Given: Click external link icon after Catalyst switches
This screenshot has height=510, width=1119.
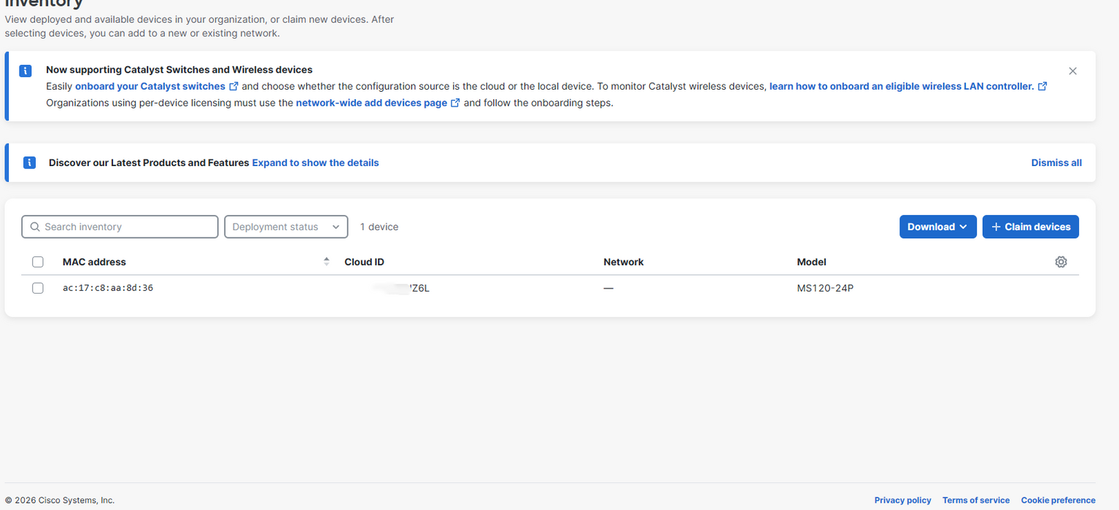Looking at the screenshot, I should coord(233,86).
